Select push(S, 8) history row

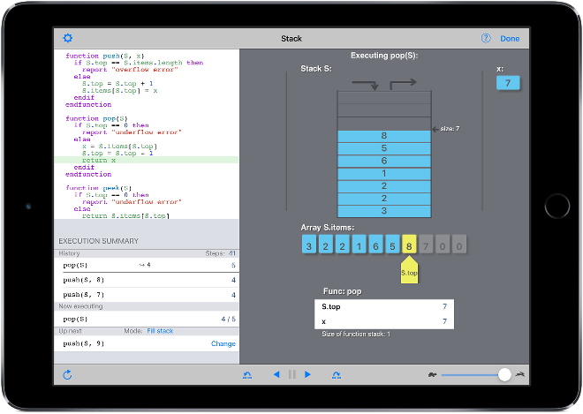point(146,280)
